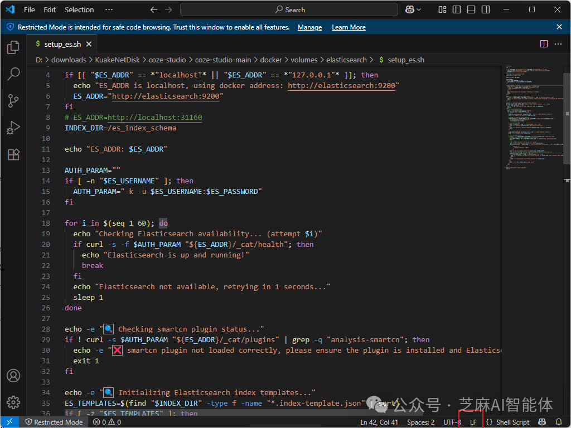This screenshot has width=571, height=428.
Task: Open the Run and Debug view
Action: click(x=13, y=128)
